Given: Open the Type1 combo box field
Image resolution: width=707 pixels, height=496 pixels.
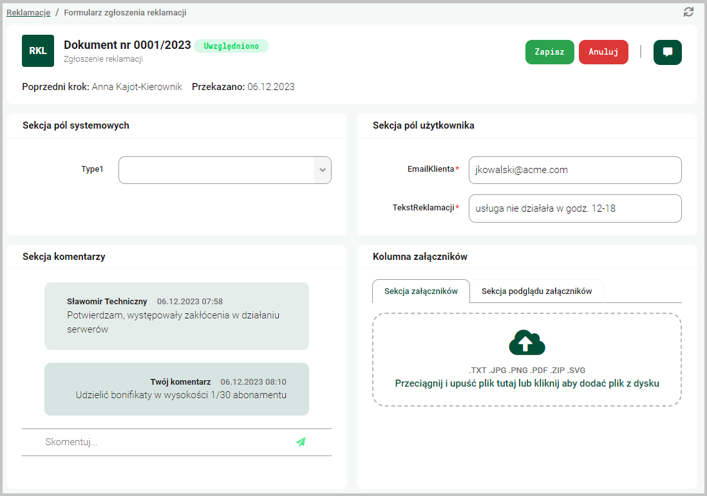Looking at the screenshot, I should click(216, 170).
